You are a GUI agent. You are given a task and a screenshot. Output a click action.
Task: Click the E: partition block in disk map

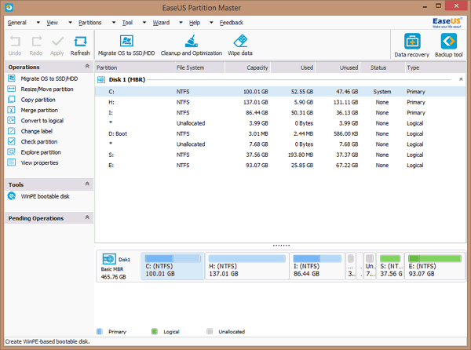[x=435, y=267]
